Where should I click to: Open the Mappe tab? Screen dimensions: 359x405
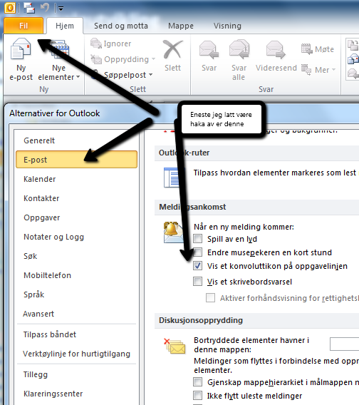tap(181, 26)
